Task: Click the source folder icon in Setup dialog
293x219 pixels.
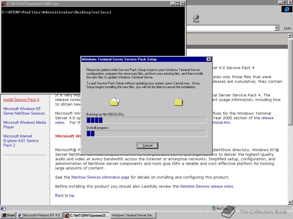Action: coord(114,102)
